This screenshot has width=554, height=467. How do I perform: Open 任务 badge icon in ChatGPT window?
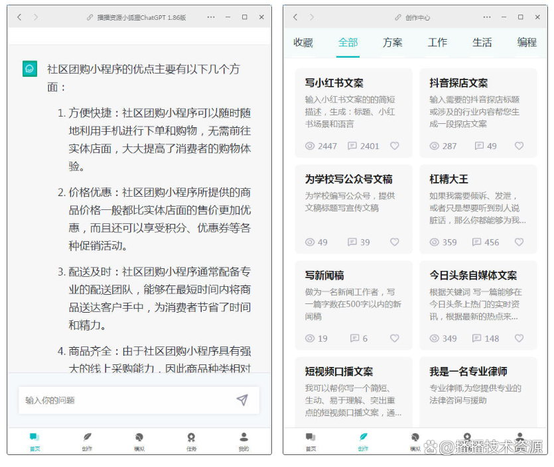click(x=191, y=437)
